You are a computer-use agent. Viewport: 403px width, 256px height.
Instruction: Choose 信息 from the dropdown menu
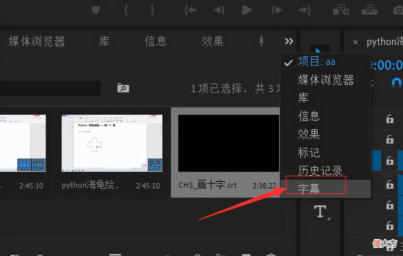tap(325, 116)
